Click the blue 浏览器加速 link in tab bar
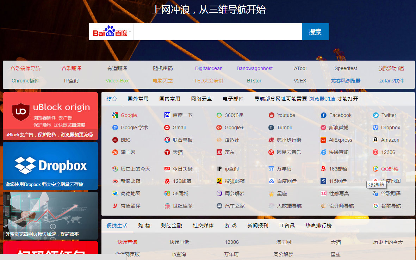The height and width of the screenshot is (260, 416). [x=322, y=99]
